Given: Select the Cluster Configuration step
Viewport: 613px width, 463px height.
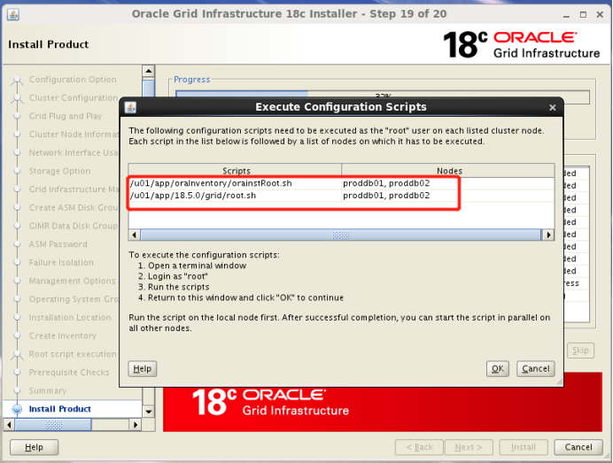Looking at the screenshot, I should click(74, 97).
